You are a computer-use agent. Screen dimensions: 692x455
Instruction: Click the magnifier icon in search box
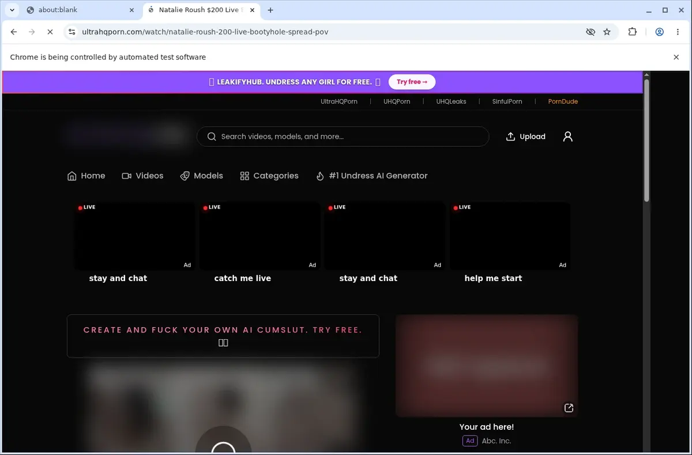(212, 136)
